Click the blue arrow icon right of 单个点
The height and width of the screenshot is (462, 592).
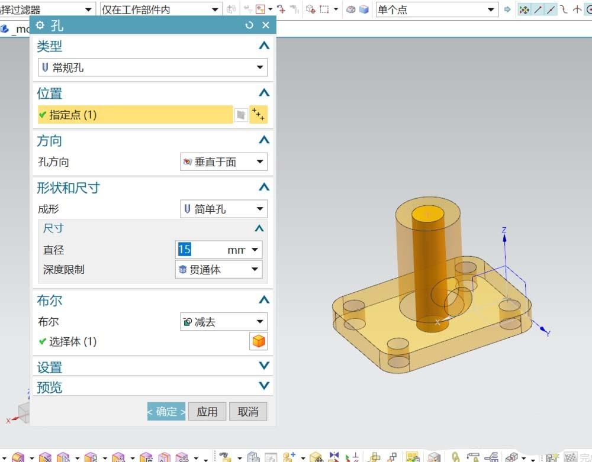[x=509, y=9]
